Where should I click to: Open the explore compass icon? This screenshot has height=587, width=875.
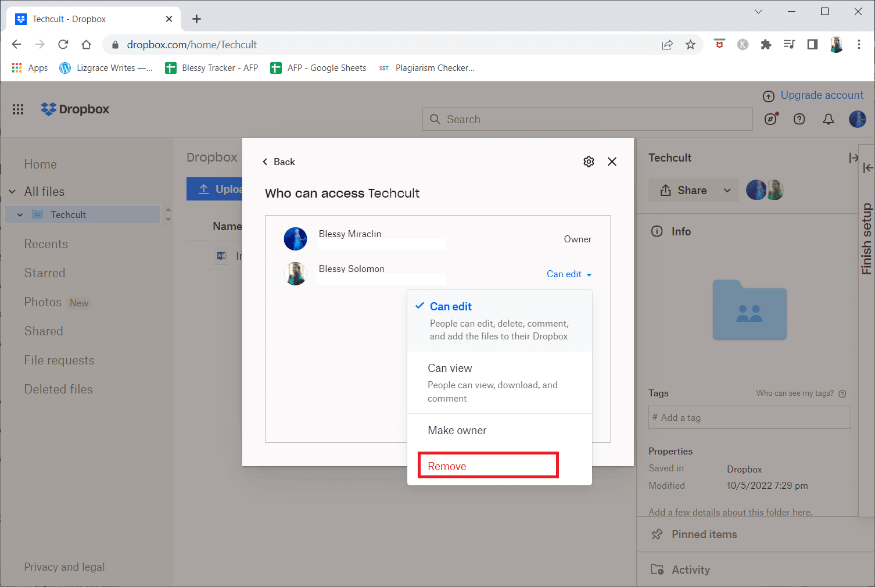771,119
